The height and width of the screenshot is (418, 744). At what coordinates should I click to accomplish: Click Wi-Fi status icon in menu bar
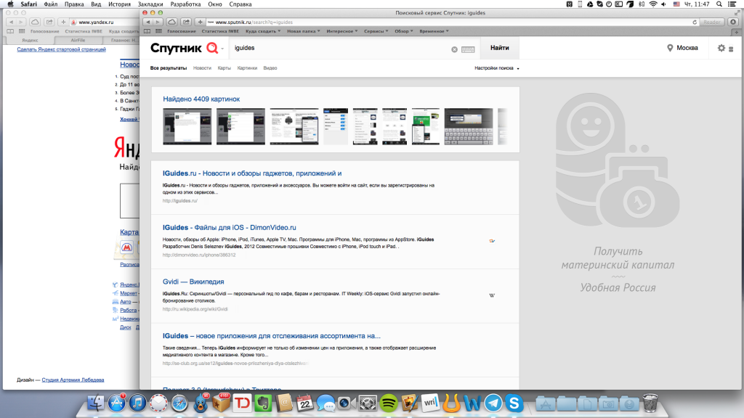tap(653, 4)
